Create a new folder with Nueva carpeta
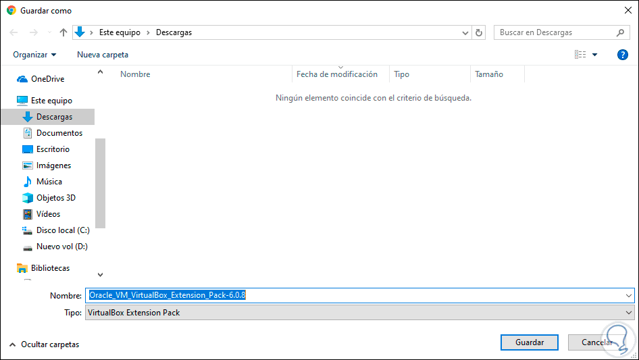 (103, 55)
